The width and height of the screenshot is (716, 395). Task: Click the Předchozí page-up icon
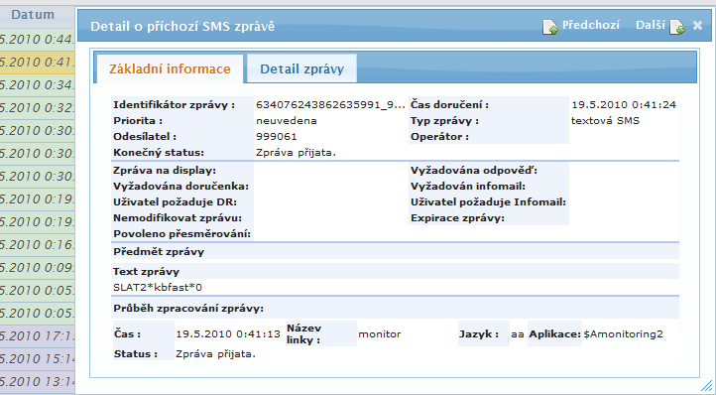click(549, 27)
